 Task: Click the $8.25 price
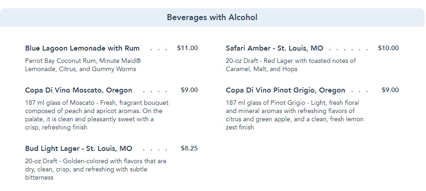tap(189, 148)
